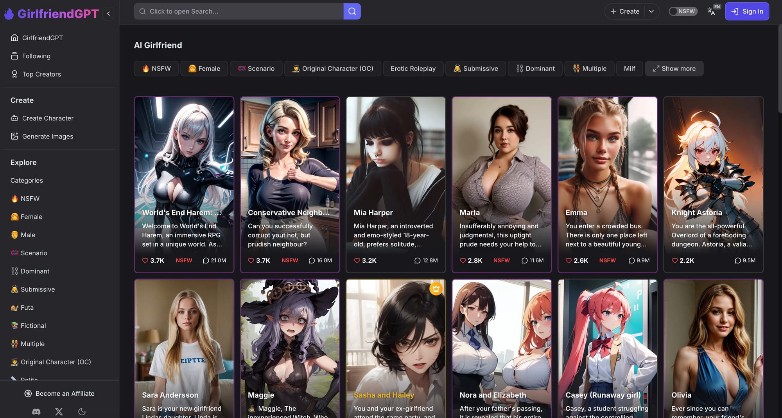Screen dimensions: 782x418
Task: Toggle the Submissive filter tag
Action: click(x=475, y=68)
